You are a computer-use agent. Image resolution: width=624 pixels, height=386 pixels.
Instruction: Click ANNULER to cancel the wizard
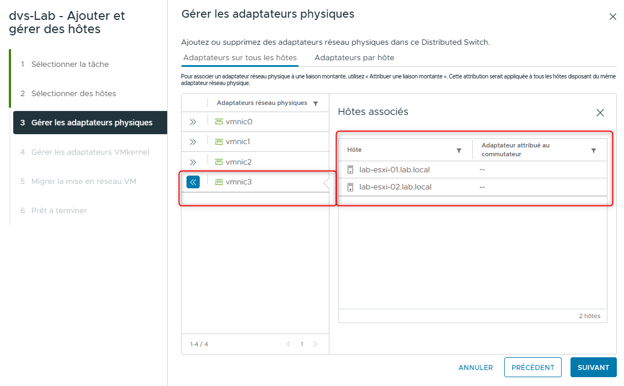[x=475, y=367]
